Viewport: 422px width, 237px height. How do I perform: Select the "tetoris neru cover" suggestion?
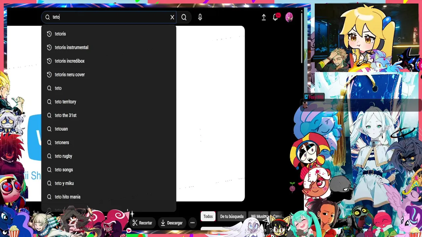[x=109, y=75]
